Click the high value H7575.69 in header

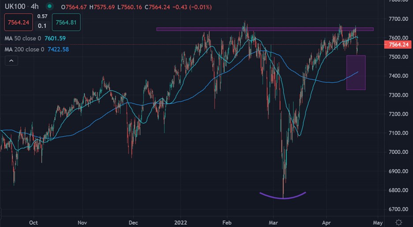click(102, 7)
